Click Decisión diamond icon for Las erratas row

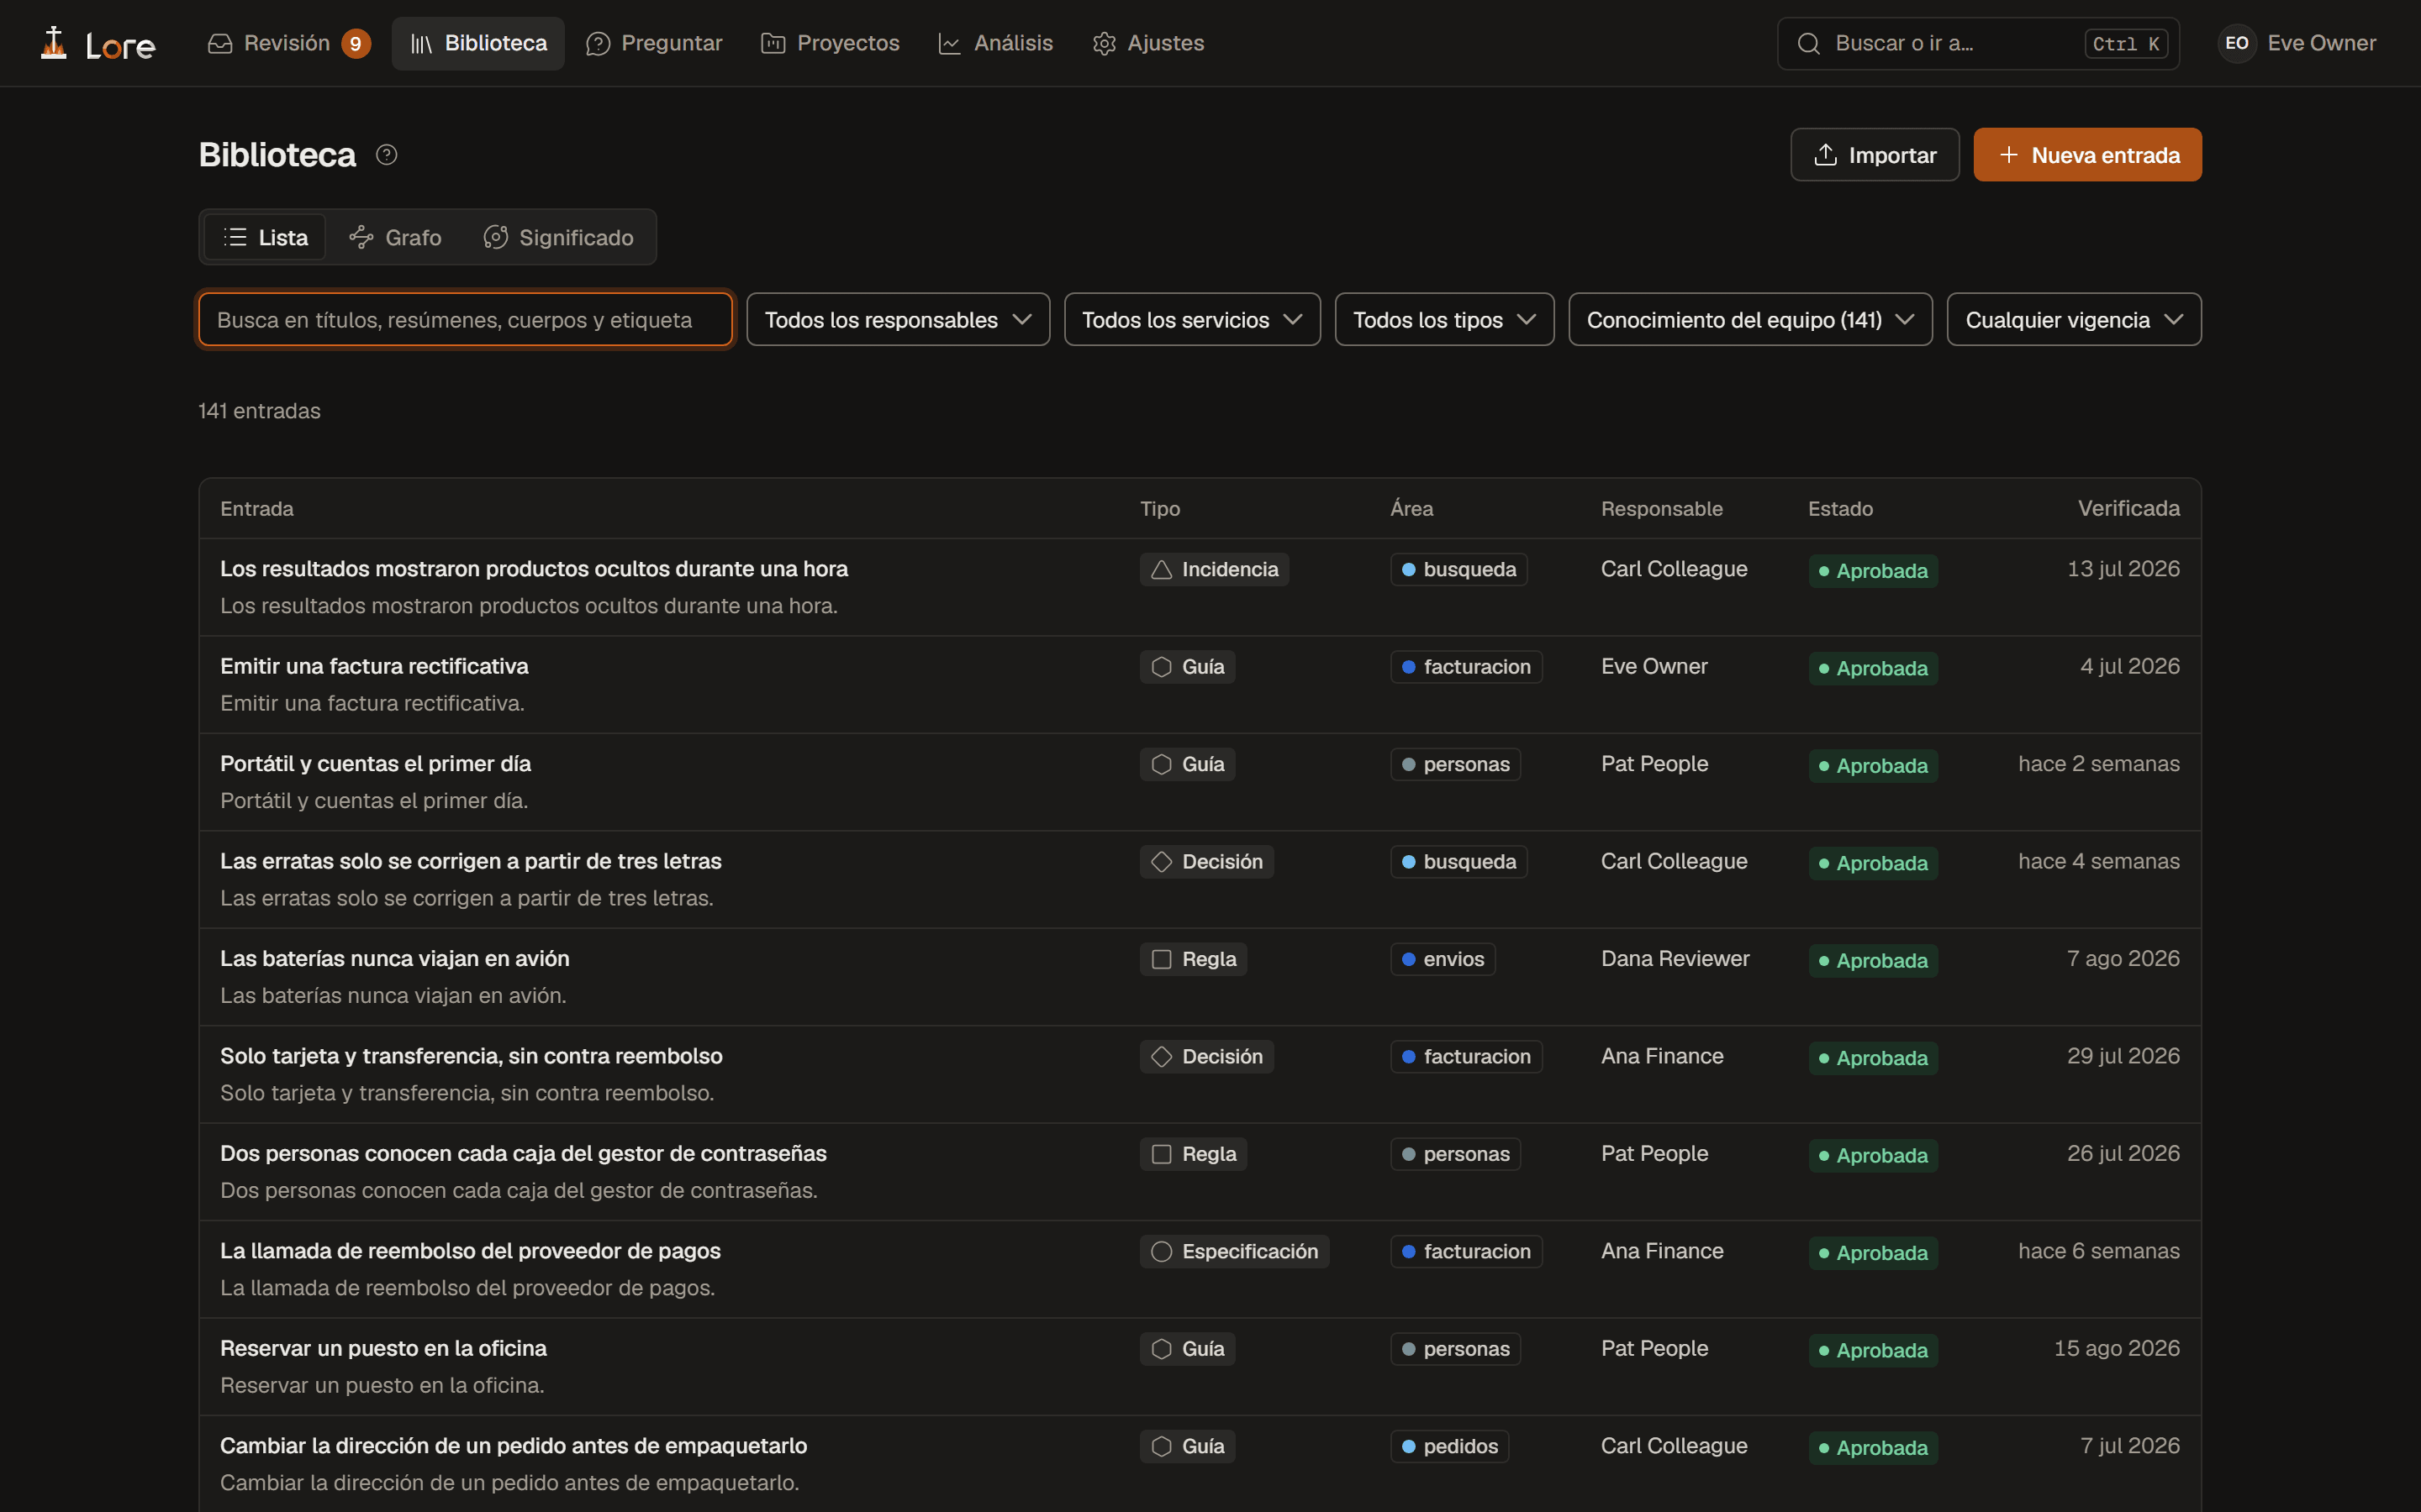1160,862
